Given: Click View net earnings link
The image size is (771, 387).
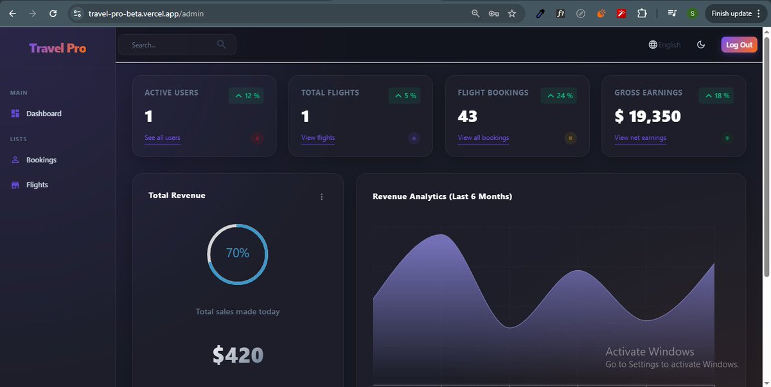Looking at the screenshot, I should pos(640,138).
